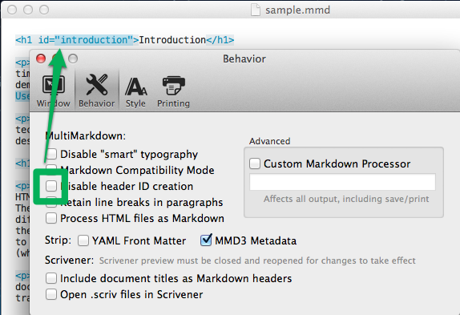Viewport: 460px width, 315px height.
Task: Check the YAML Front Matter strip option
Action: (83, 240)
